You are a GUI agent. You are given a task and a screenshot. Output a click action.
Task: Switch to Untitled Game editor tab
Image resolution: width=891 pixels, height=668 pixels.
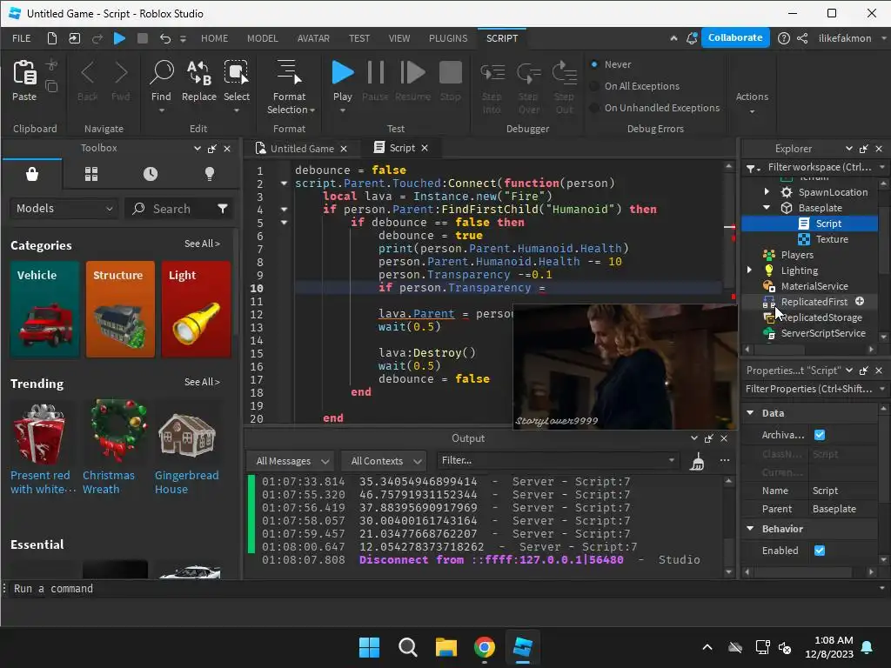tap(302, 149)
